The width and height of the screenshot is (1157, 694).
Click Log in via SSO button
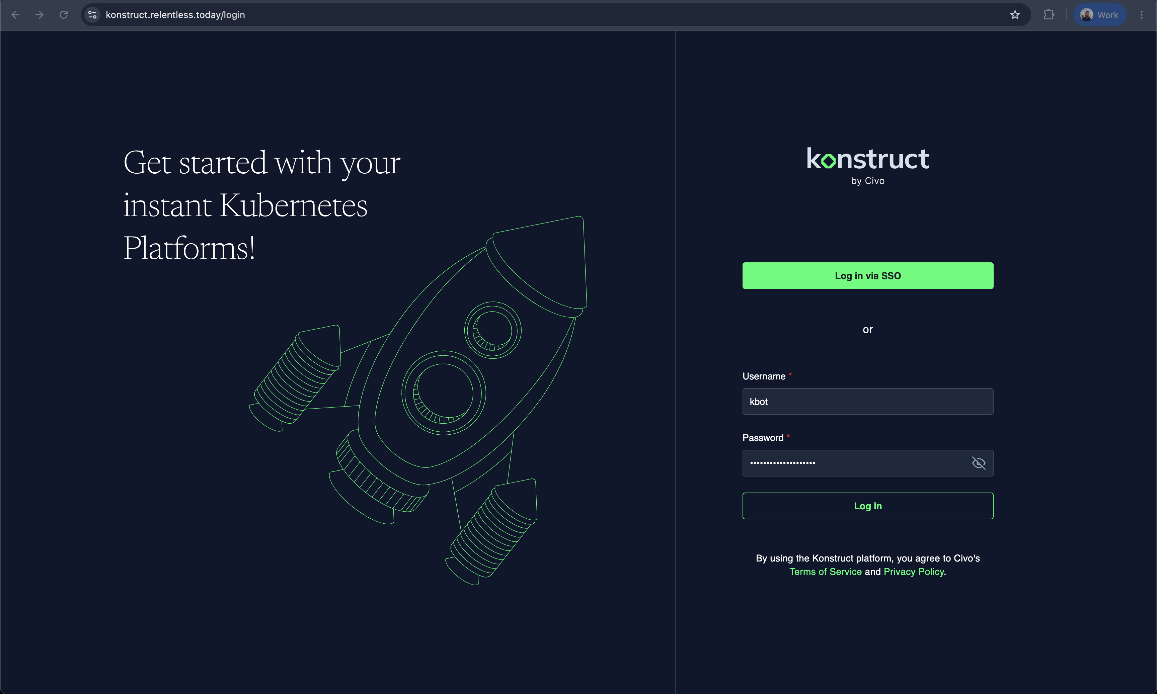pyautogui.click(x=868, y=276)
